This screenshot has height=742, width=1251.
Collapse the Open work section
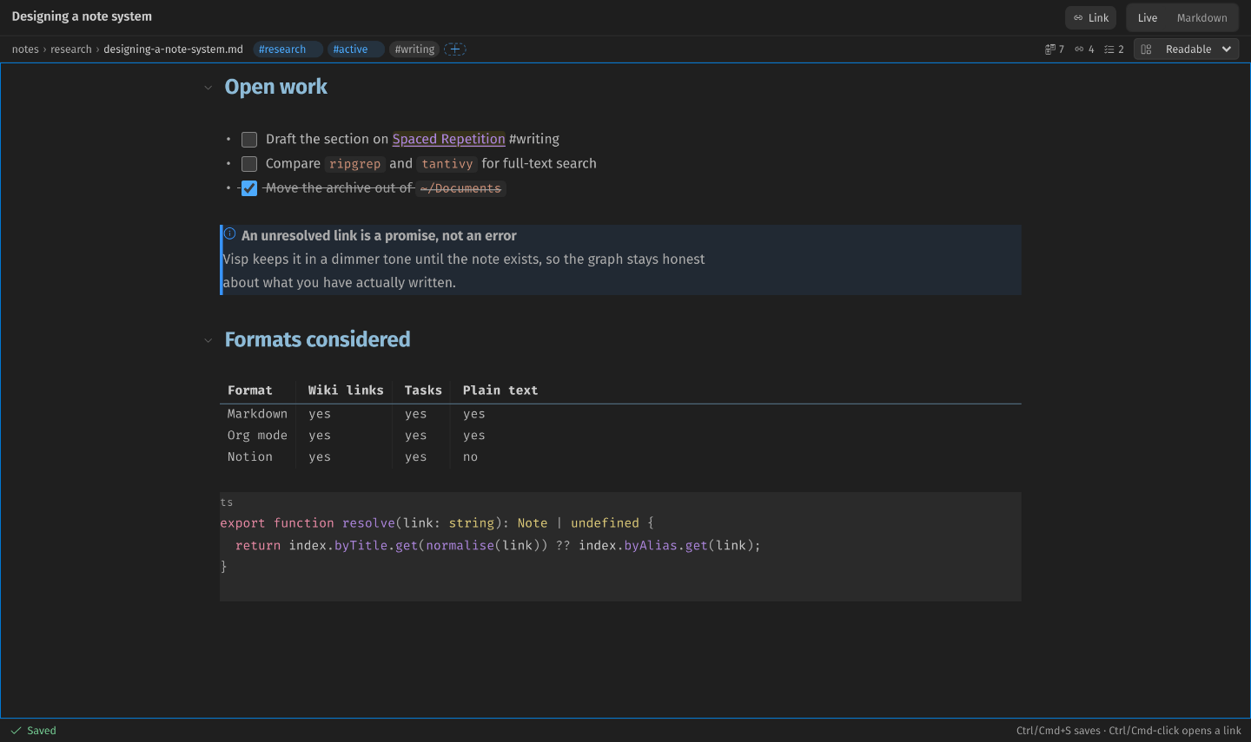click(x=208, y=88)
